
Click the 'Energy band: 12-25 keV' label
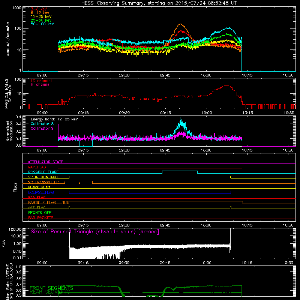coord(54,119)
